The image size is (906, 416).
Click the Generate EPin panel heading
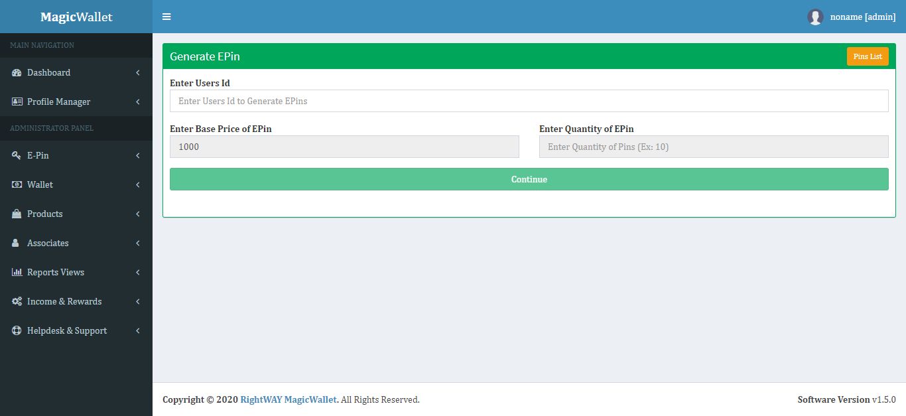tap(205, 56)
